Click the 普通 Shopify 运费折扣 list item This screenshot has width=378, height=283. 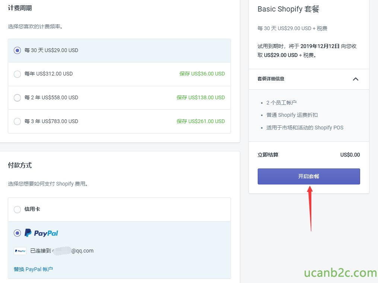pyautogui.click(x=292, y=115)
